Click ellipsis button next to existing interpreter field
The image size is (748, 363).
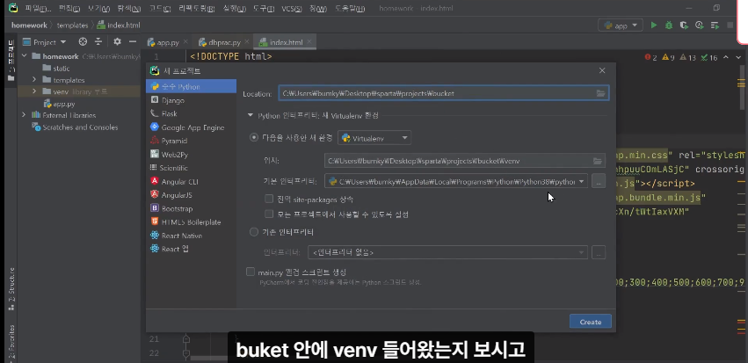click(599, 252)
